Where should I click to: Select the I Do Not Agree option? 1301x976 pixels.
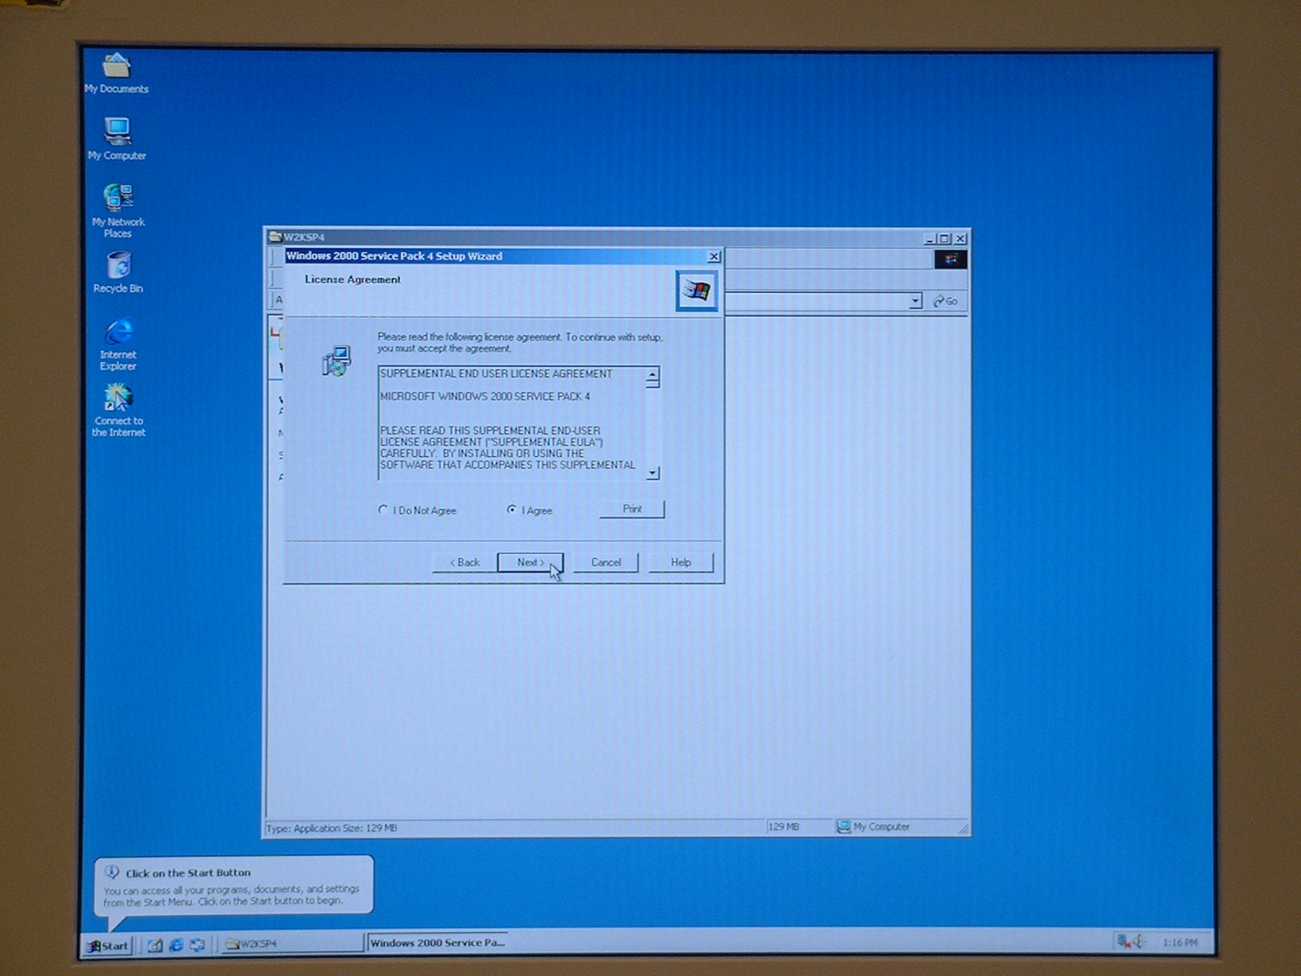383,510
